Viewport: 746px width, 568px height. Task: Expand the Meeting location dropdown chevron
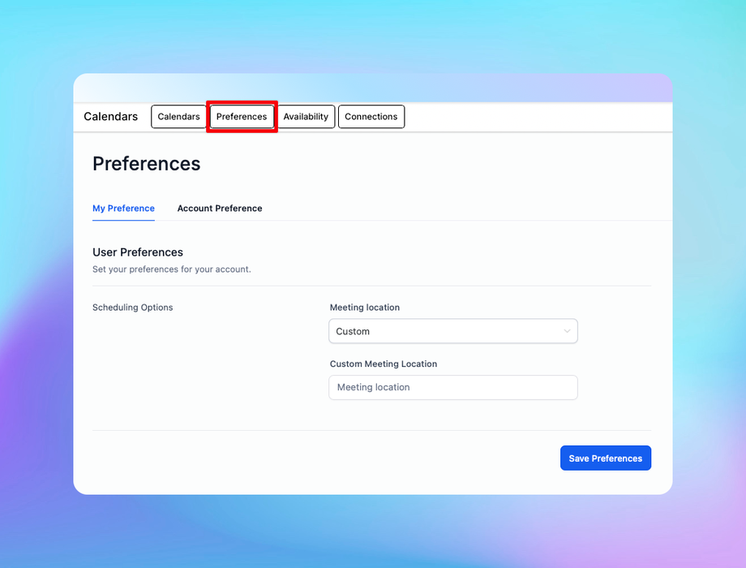point(567,331)
